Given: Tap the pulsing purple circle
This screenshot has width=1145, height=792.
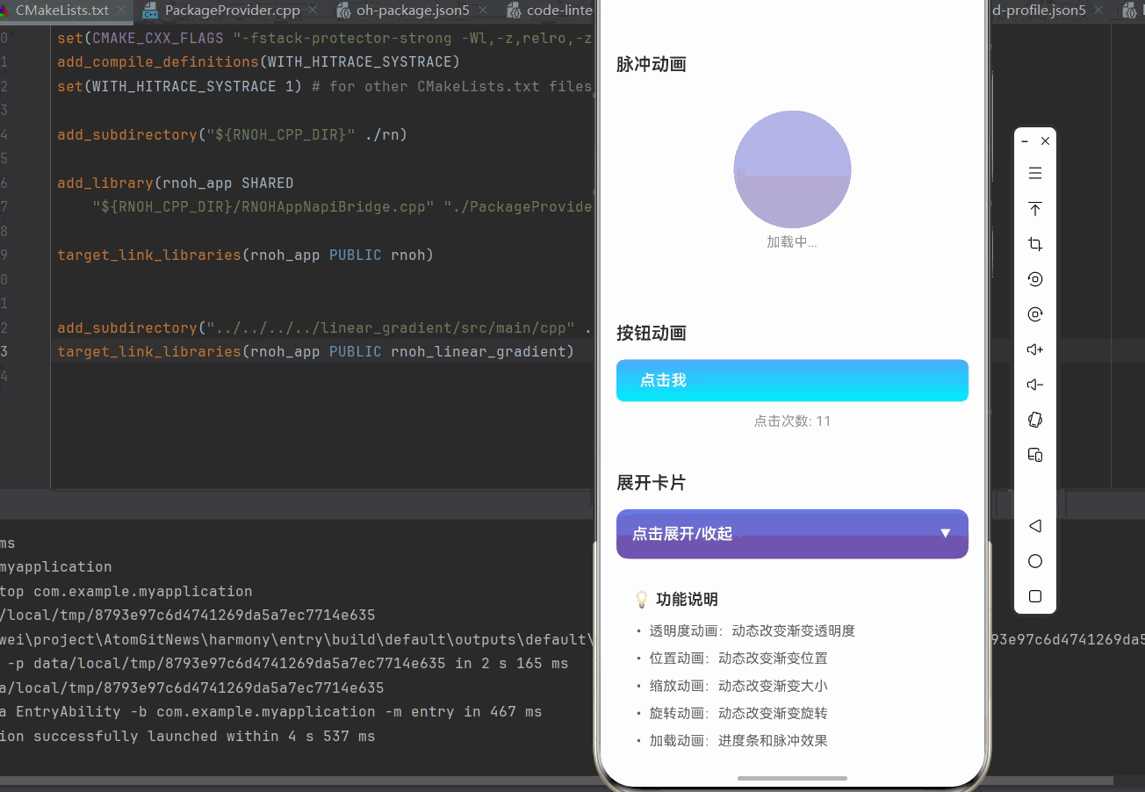Looking at the screenshot, I should (x=792, y=169).
